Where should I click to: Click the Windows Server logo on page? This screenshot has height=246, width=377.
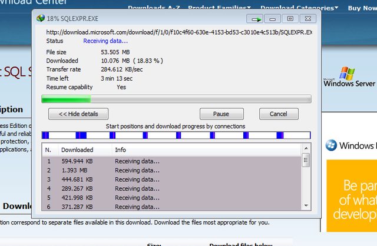(349, 77)
